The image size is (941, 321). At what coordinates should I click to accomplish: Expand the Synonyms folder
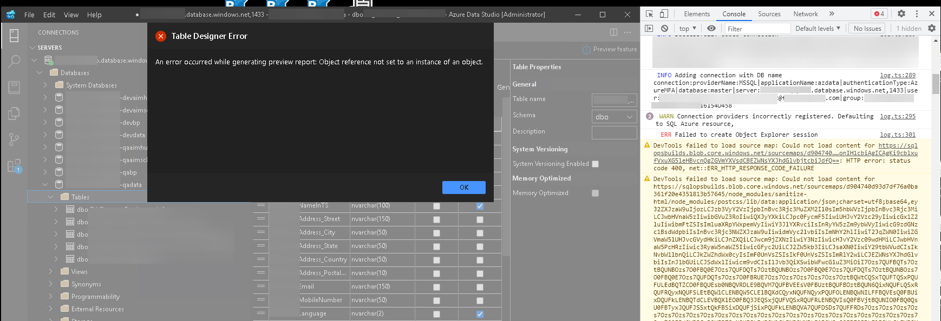pos(50,284)
